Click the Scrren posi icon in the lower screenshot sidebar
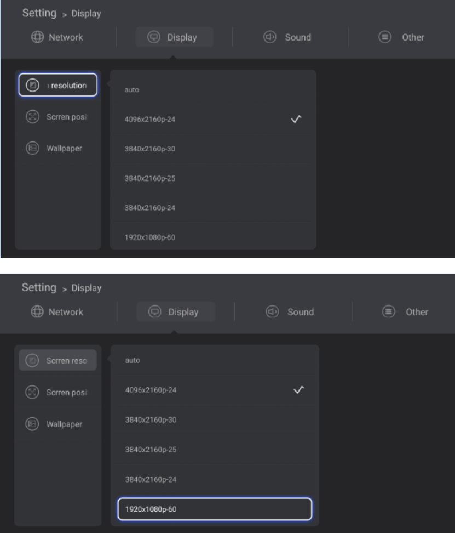This screenshot has height=533, width=455. [33, 392]
